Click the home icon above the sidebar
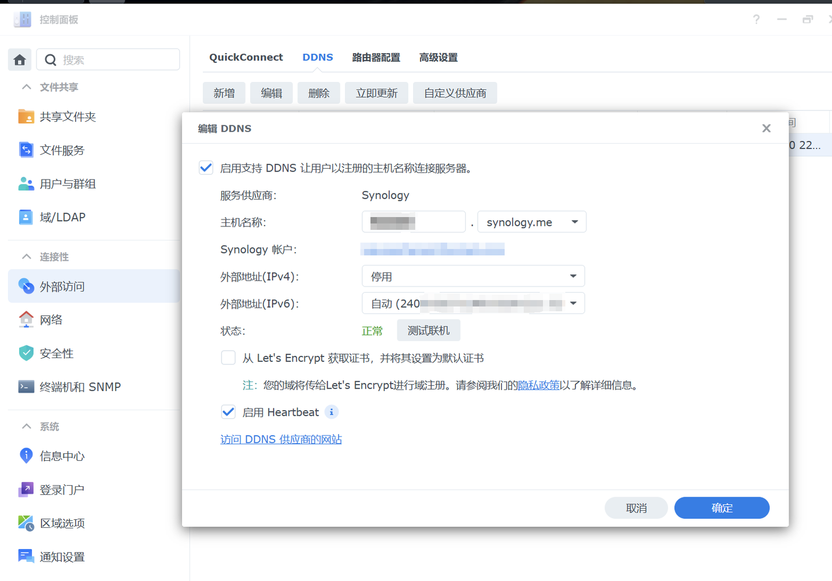 [19, 59]
